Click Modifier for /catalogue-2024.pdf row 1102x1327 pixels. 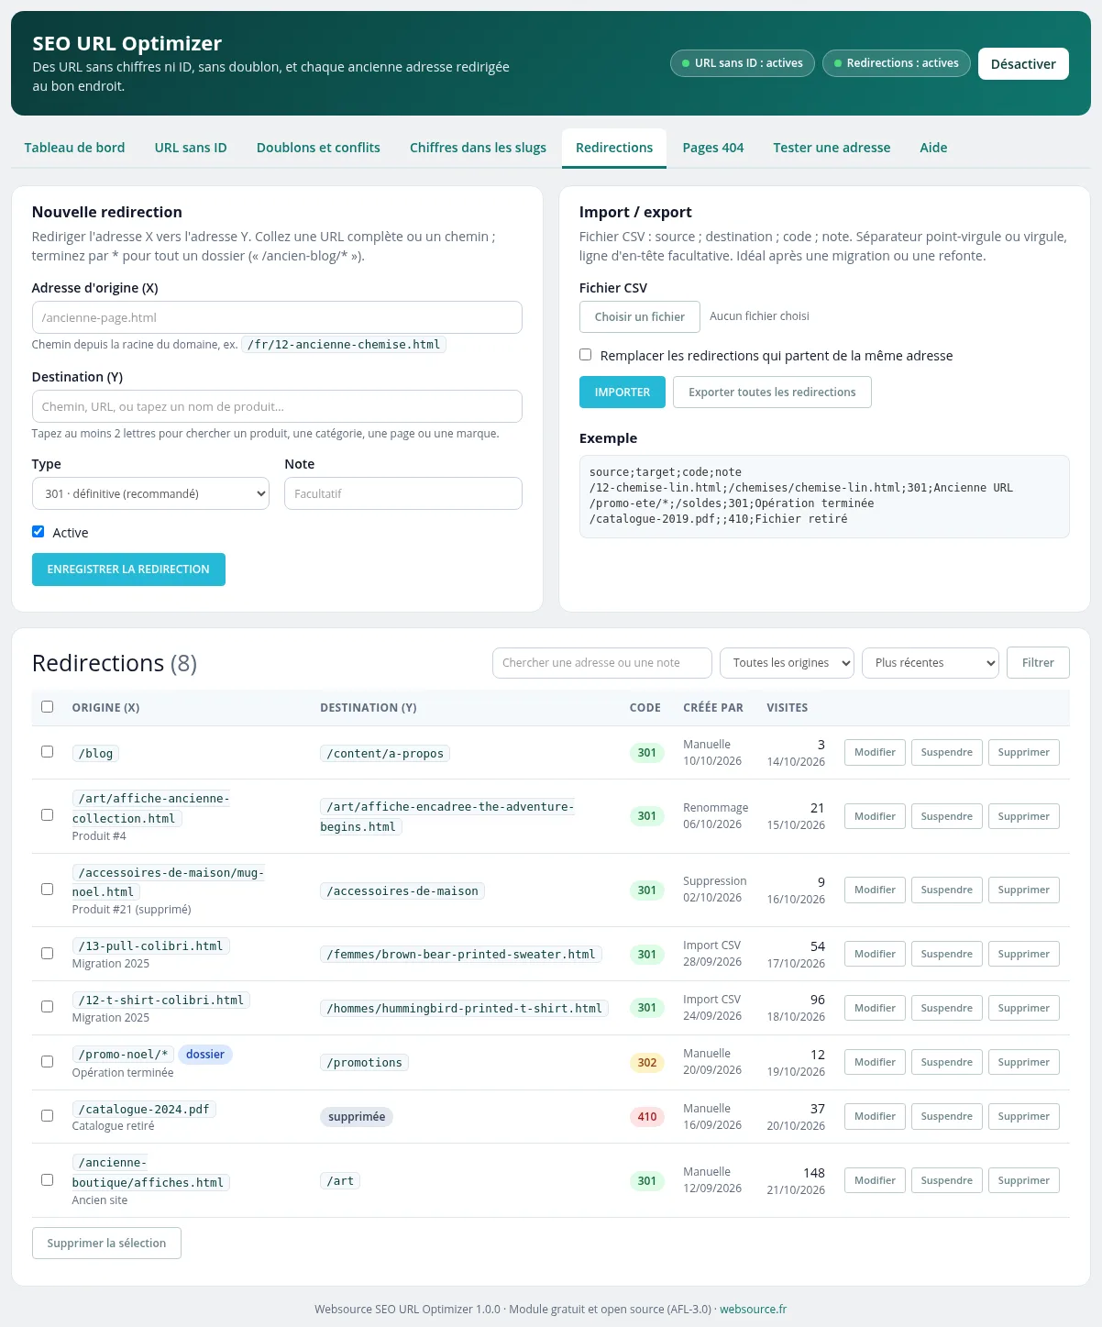pos(875,1116)
